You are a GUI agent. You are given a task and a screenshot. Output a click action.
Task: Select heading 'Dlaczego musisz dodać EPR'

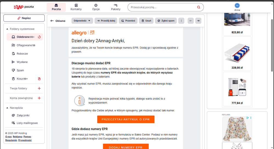click(x=91, y=63)
